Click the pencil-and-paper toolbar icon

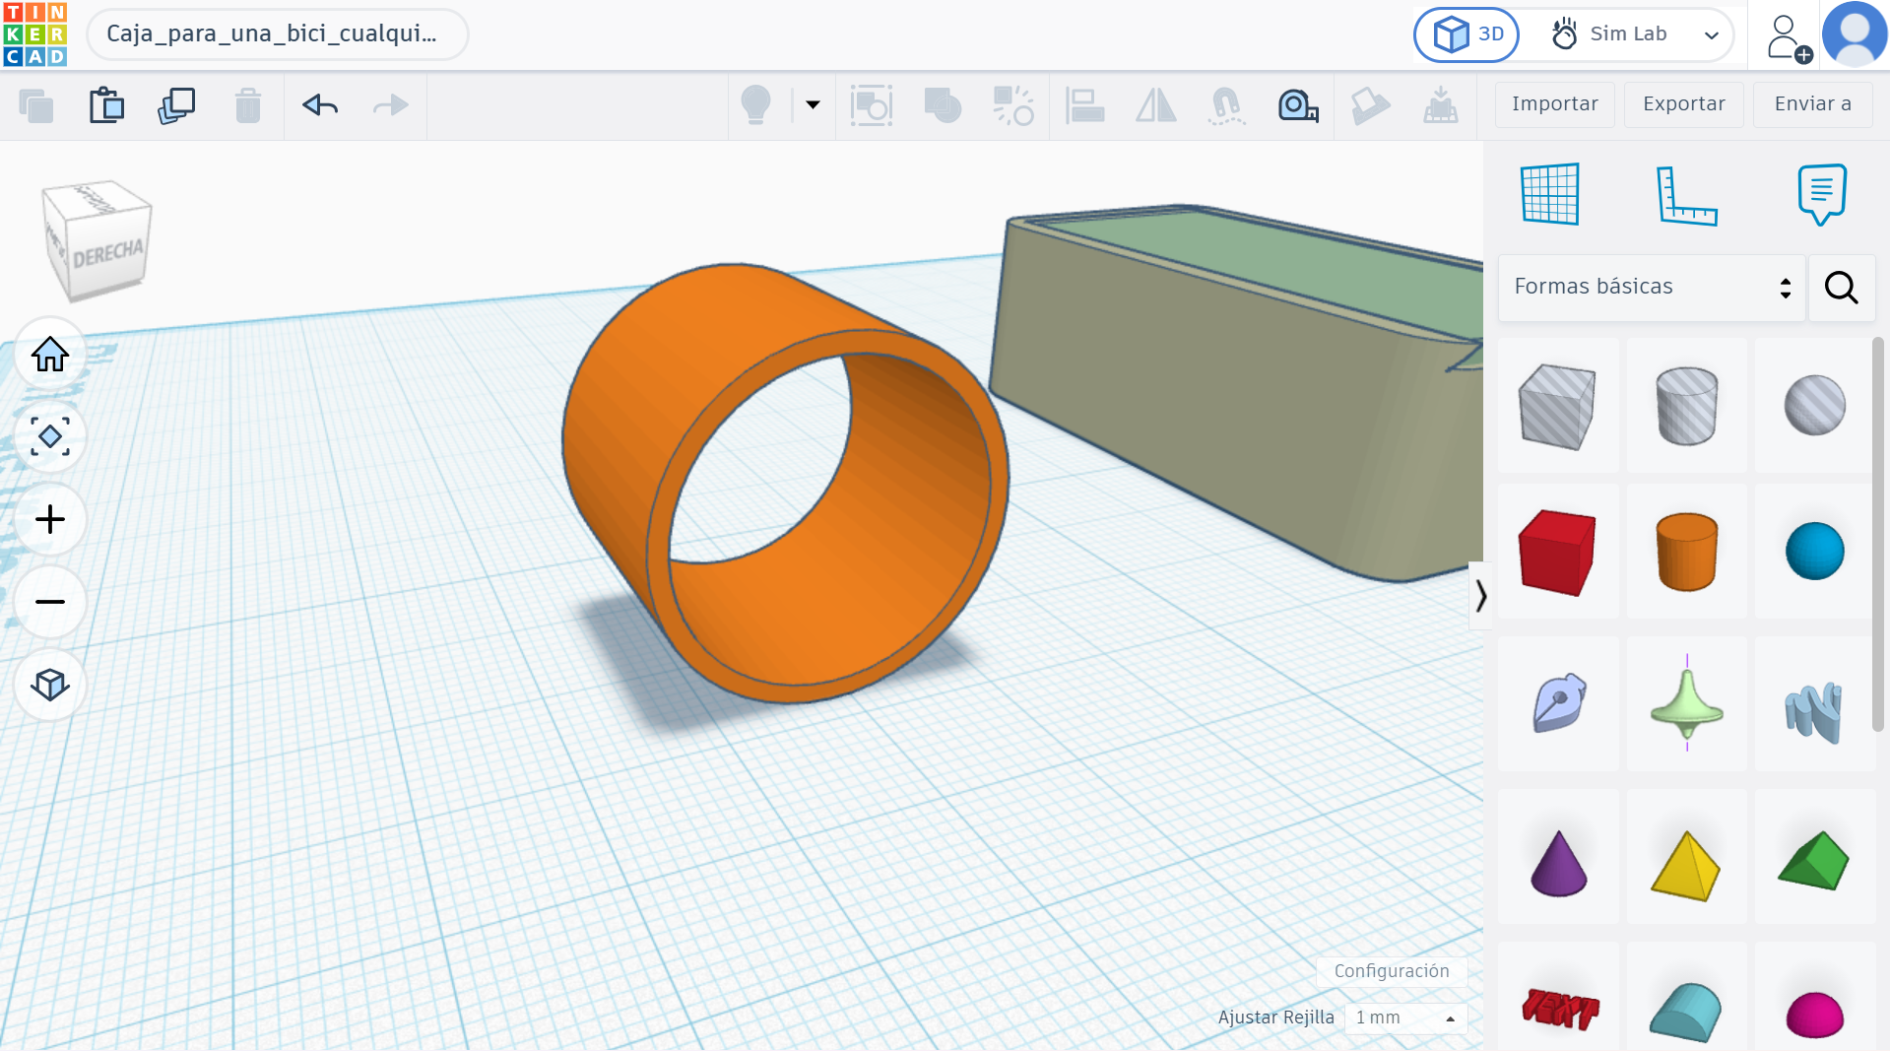tap(1370, 105)
